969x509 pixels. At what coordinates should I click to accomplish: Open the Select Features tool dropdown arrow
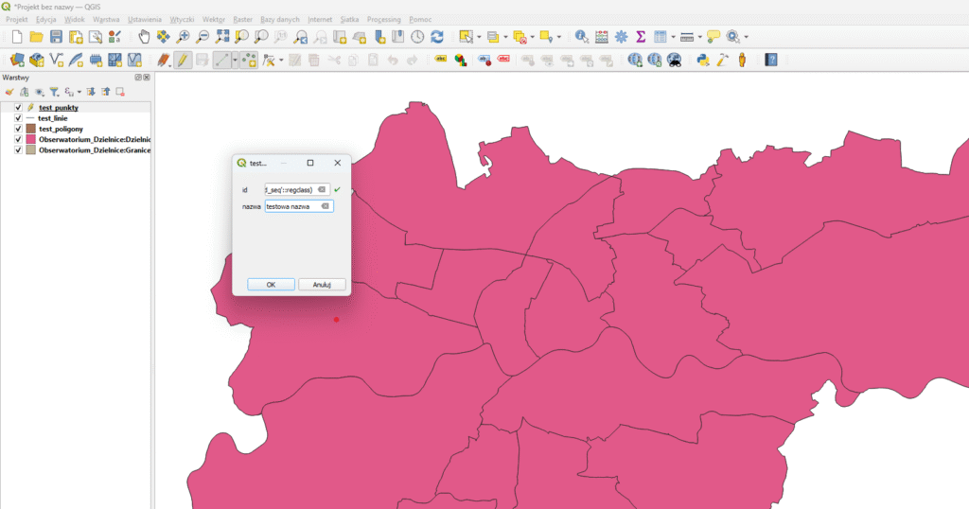point(479,37)
